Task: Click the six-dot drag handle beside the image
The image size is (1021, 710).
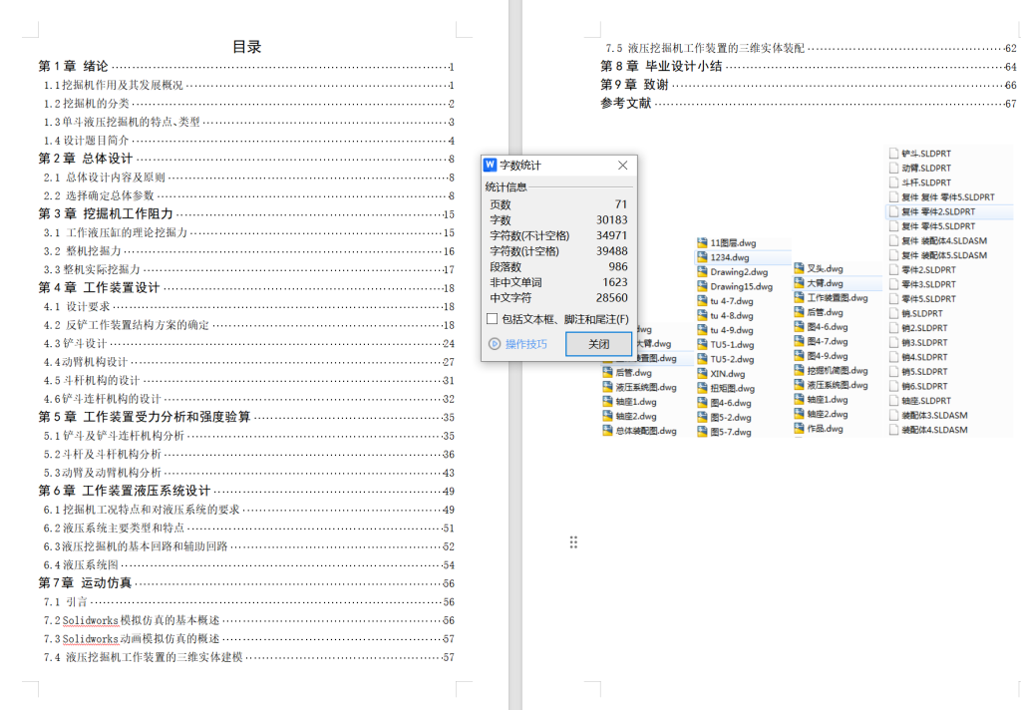Action: click(573, 541)
